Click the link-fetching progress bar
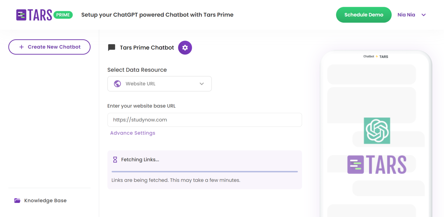The image size is (444, 217). coord(204,171)
